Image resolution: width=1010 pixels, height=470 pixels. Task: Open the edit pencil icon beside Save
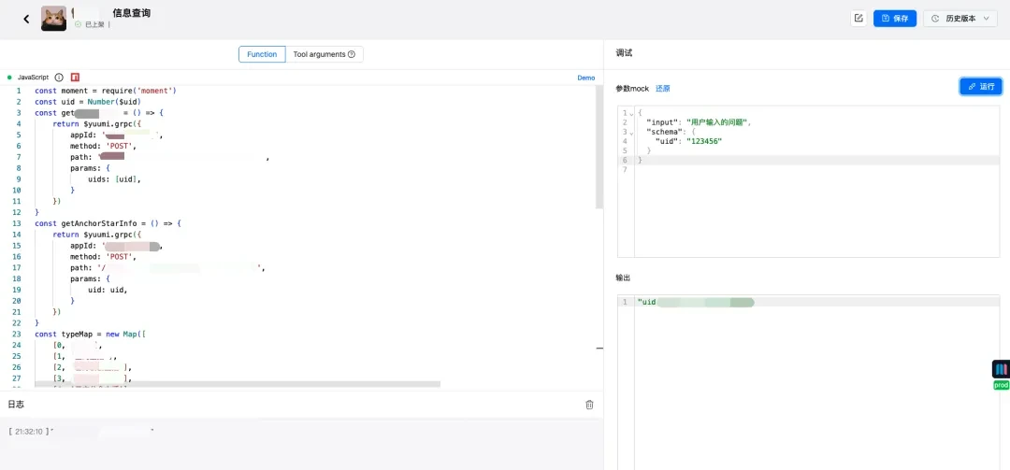coord(858,18)
